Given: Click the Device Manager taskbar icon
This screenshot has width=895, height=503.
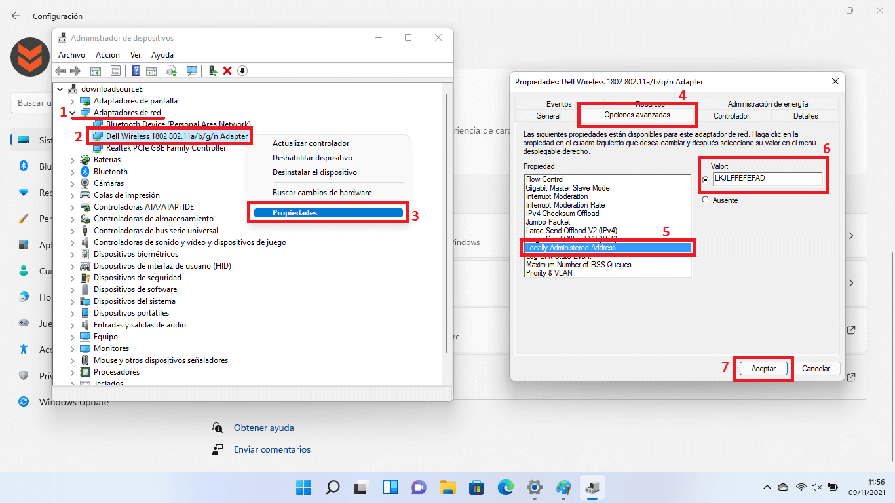Looking at the screenshot, I should click(592, 487).
